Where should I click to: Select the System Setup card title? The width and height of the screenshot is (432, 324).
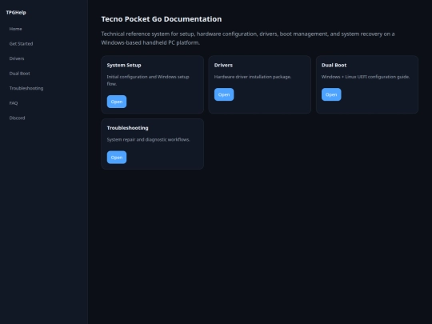[124, 65]
